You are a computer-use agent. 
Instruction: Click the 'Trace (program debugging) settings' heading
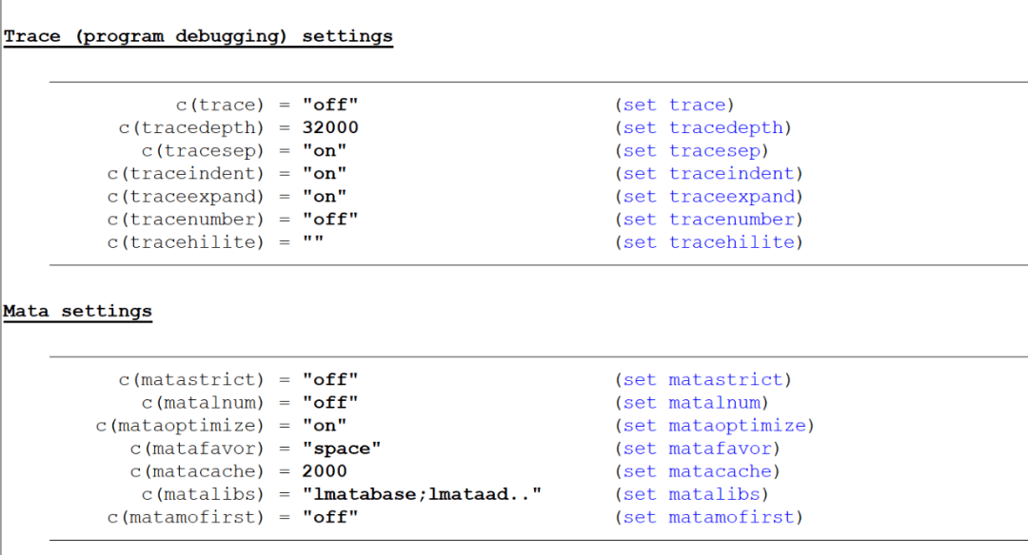(198, 37)
